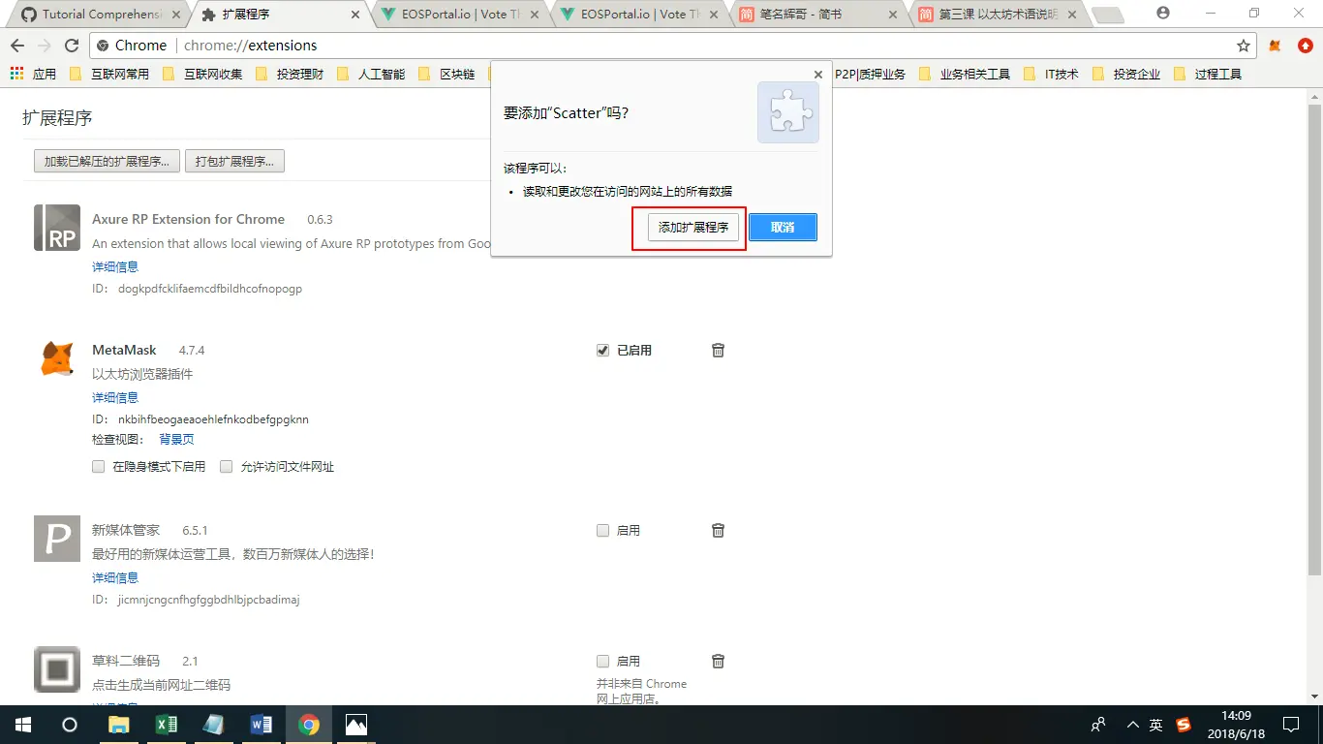
Task: Click the 新媒体管家 P logo
Action: click(57, 539)
